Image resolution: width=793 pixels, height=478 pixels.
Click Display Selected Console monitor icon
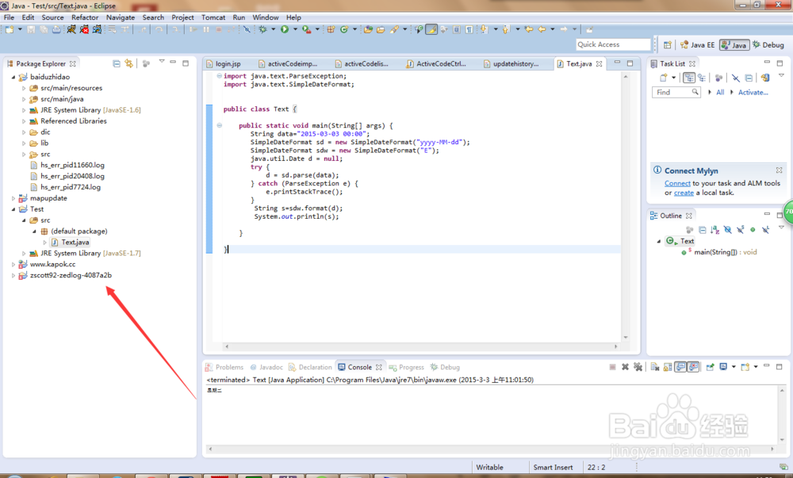pos(723,367)
